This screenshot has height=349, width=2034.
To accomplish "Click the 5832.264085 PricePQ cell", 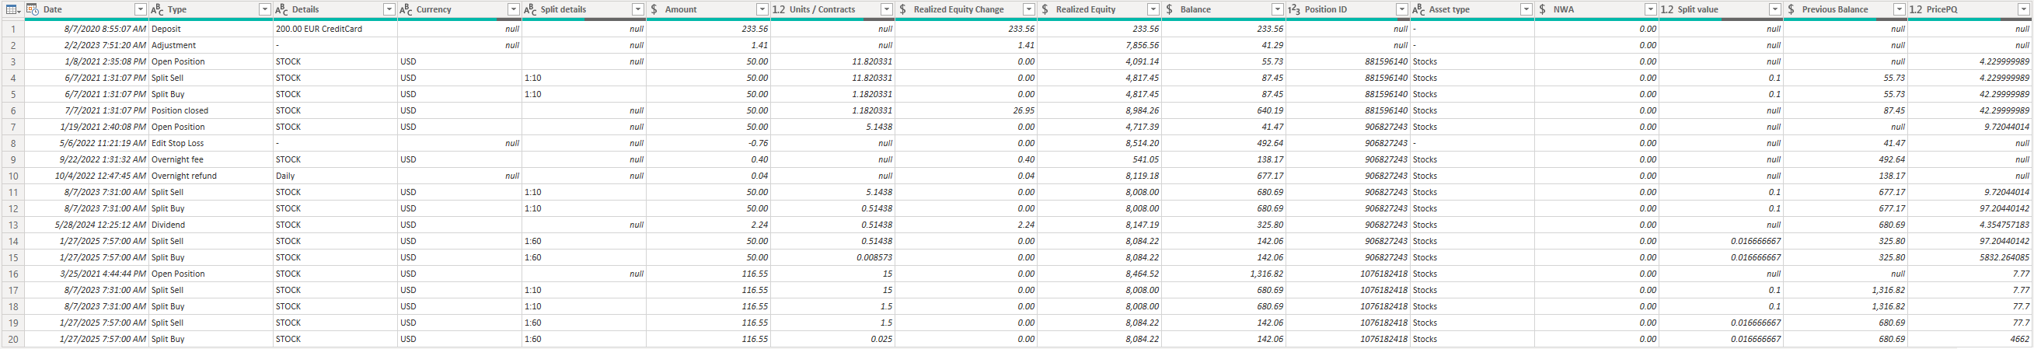I will tap(1969, 257).
